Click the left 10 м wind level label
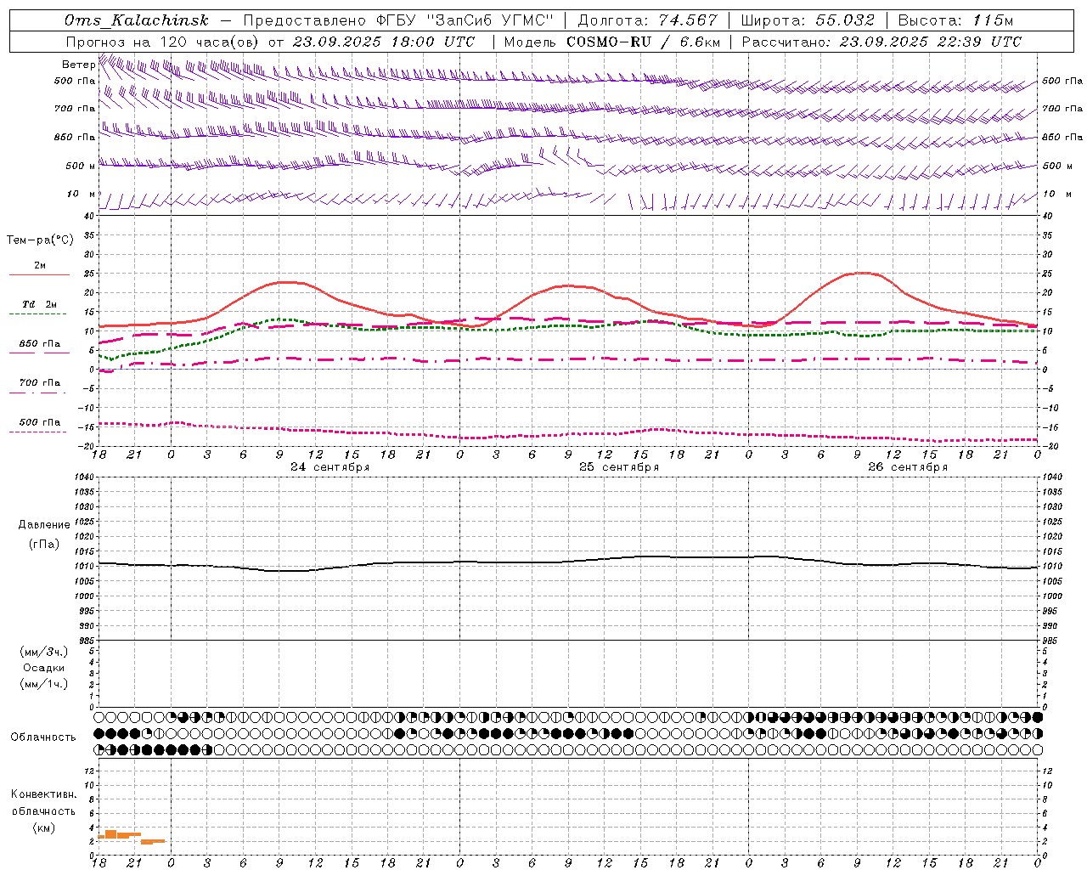This screenshot has width=1087, height=870. (x=82, y=194)
